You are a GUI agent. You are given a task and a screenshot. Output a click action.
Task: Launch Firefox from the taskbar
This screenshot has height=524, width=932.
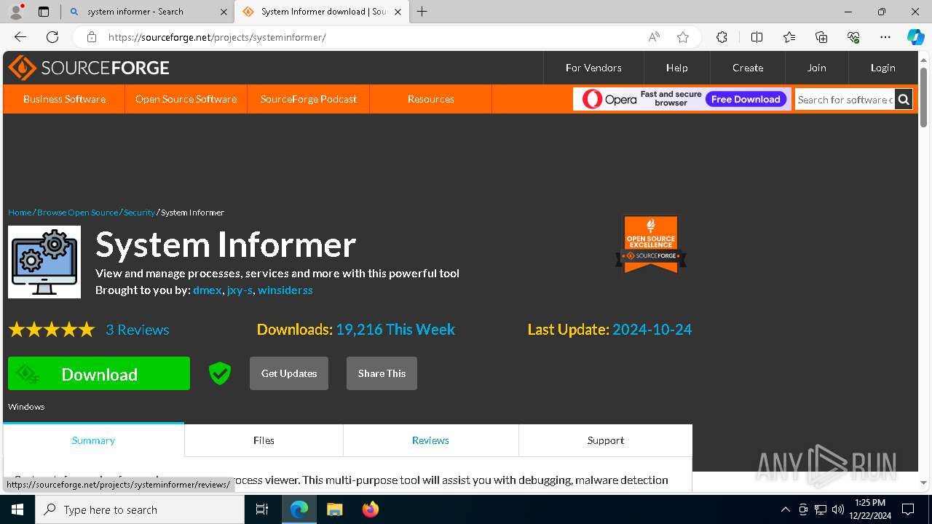tap(371, 509)
